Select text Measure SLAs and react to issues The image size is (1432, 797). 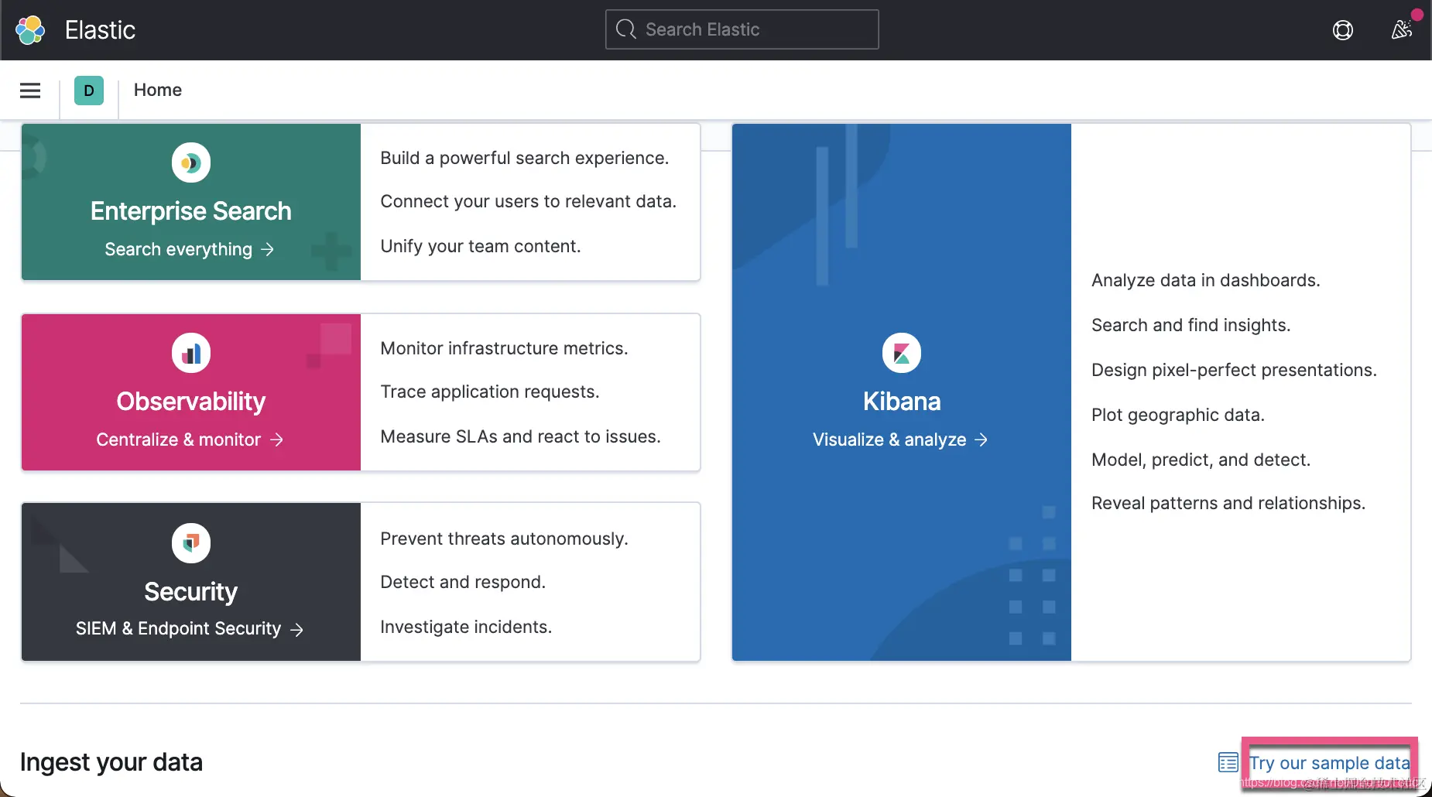tap(521, 436)
